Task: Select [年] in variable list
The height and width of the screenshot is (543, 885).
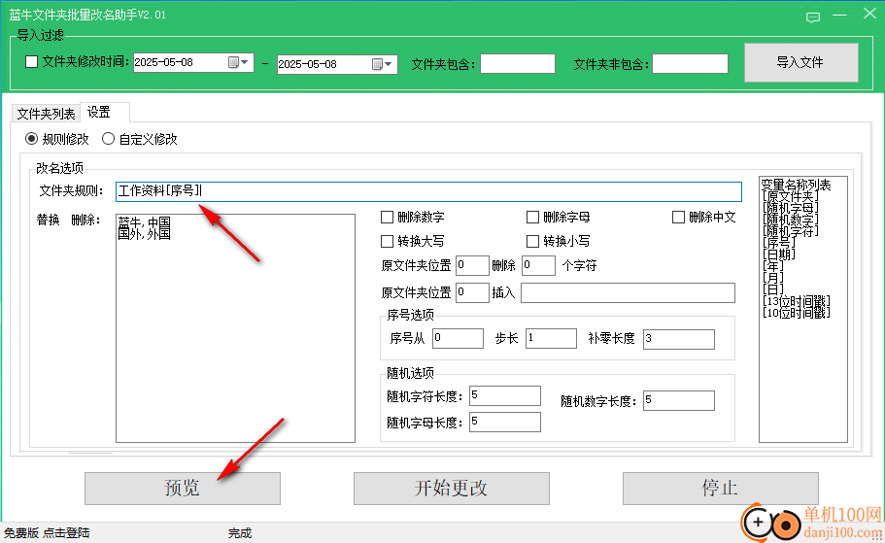Action: click(772, 266)
